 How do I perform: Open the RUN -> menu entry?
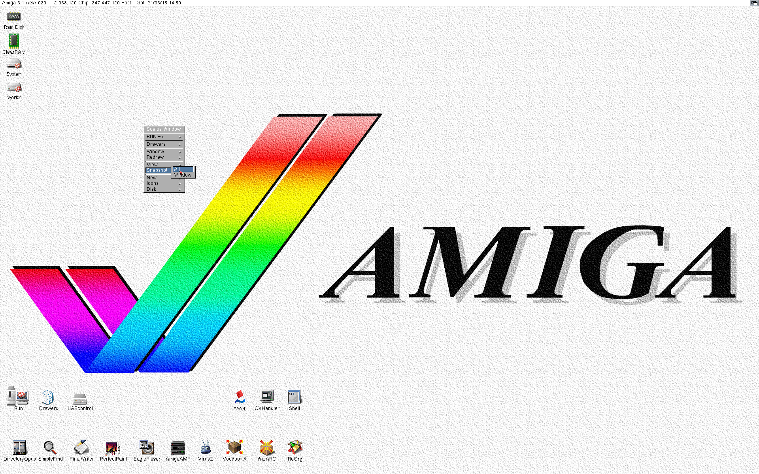164,137
